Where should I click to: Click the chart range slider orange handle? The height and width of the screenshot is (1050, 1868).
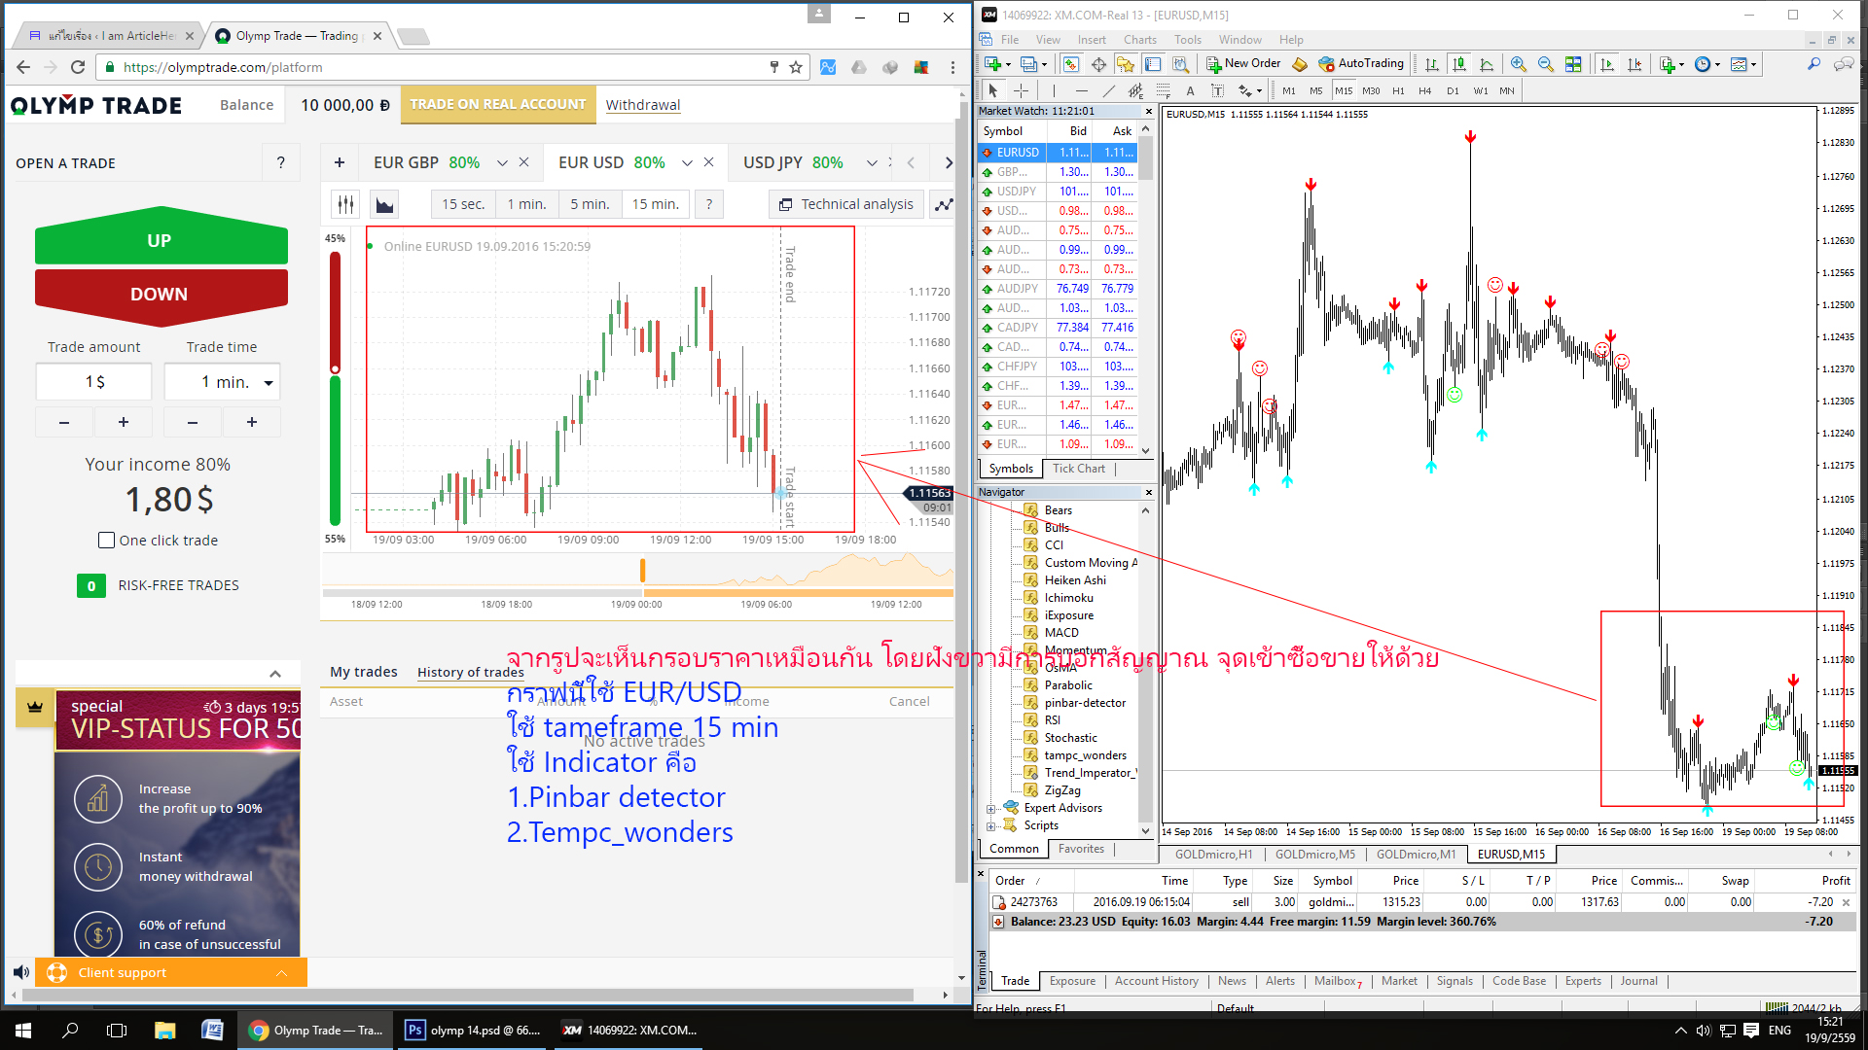(x=642, y=570)
